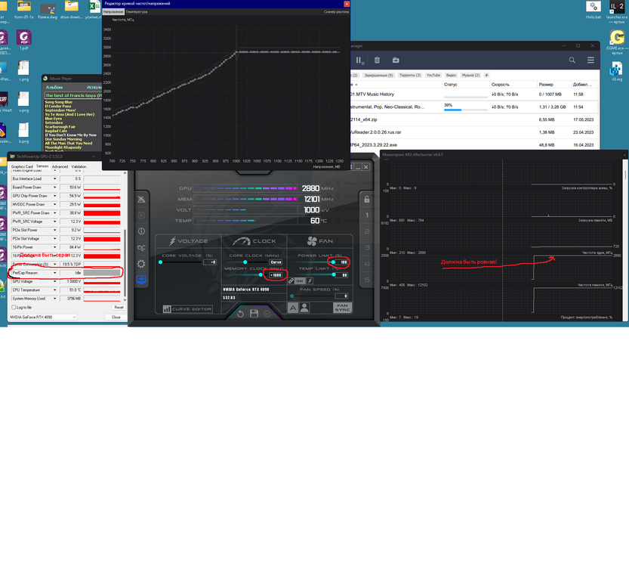Expand the PerfCap Reason sensor dropdown

click(x=55, y=273)
